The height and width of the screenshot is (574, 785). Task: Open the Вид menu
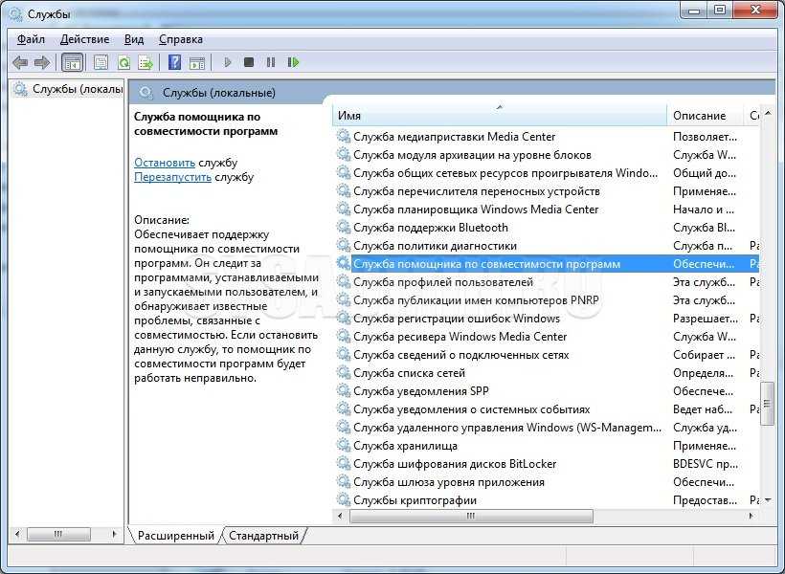(x=134, y=39)
